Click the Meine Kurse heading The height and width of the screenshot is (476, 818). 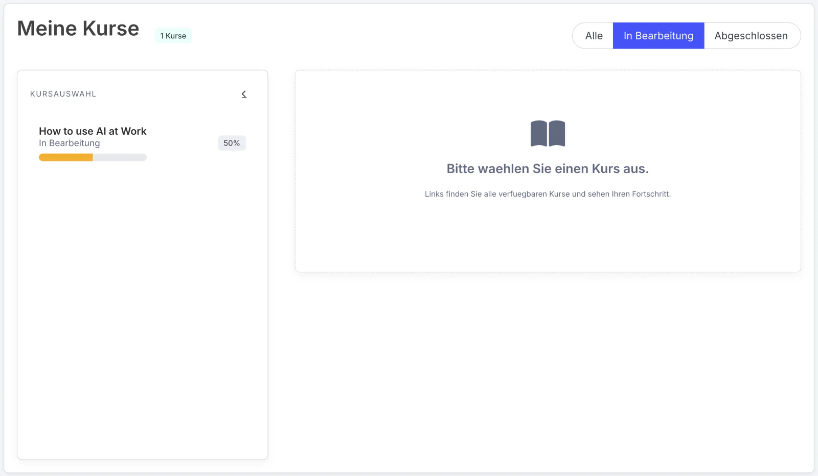coord(78,29)
